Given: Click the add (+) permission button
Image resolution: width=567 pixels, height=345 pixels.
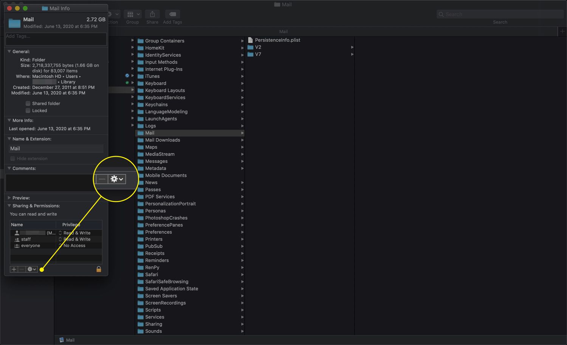Looking at the screenshot, I should pos(14,269).
